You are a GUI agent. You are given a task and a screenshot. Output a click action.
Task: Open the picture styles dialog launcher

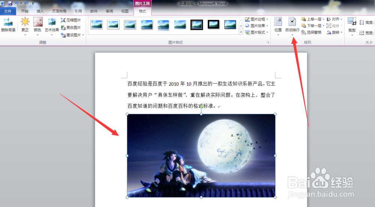point(268,42)
